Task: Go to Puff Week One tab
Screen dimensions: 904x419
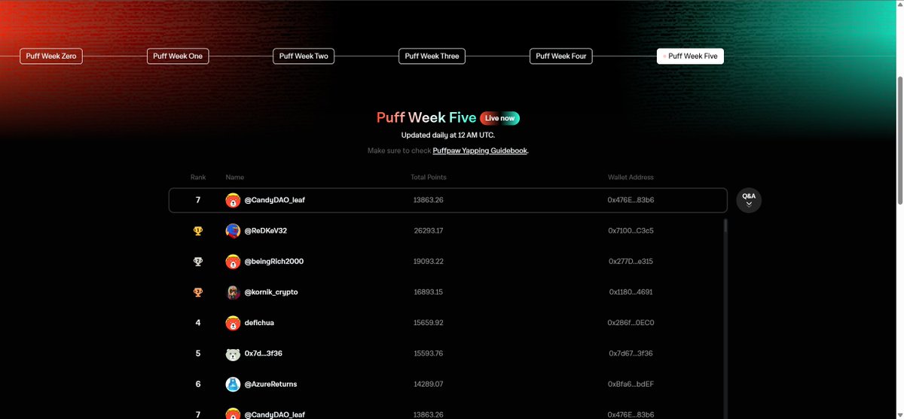Action: click(178, 56)
